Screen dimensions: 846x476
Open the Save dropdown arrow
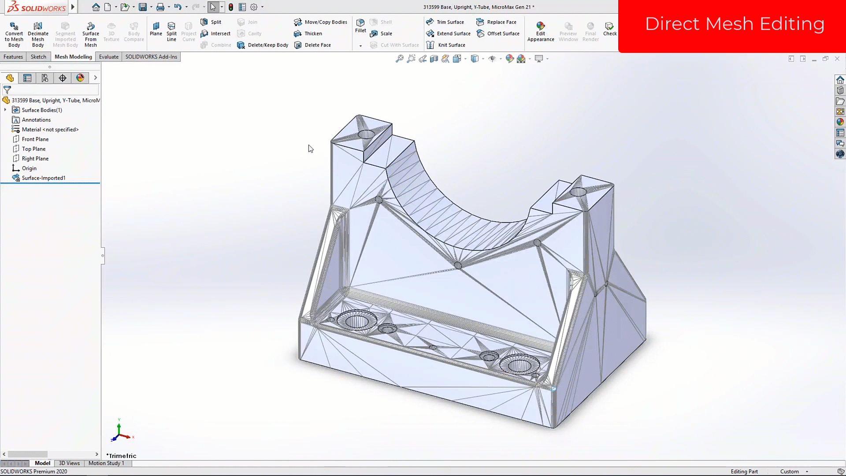pos(151,7)
